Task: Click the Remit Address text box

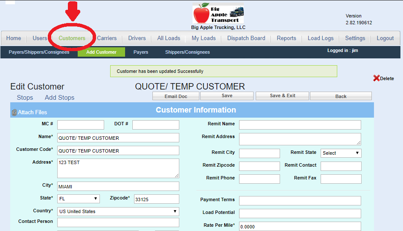Action: 300,139
